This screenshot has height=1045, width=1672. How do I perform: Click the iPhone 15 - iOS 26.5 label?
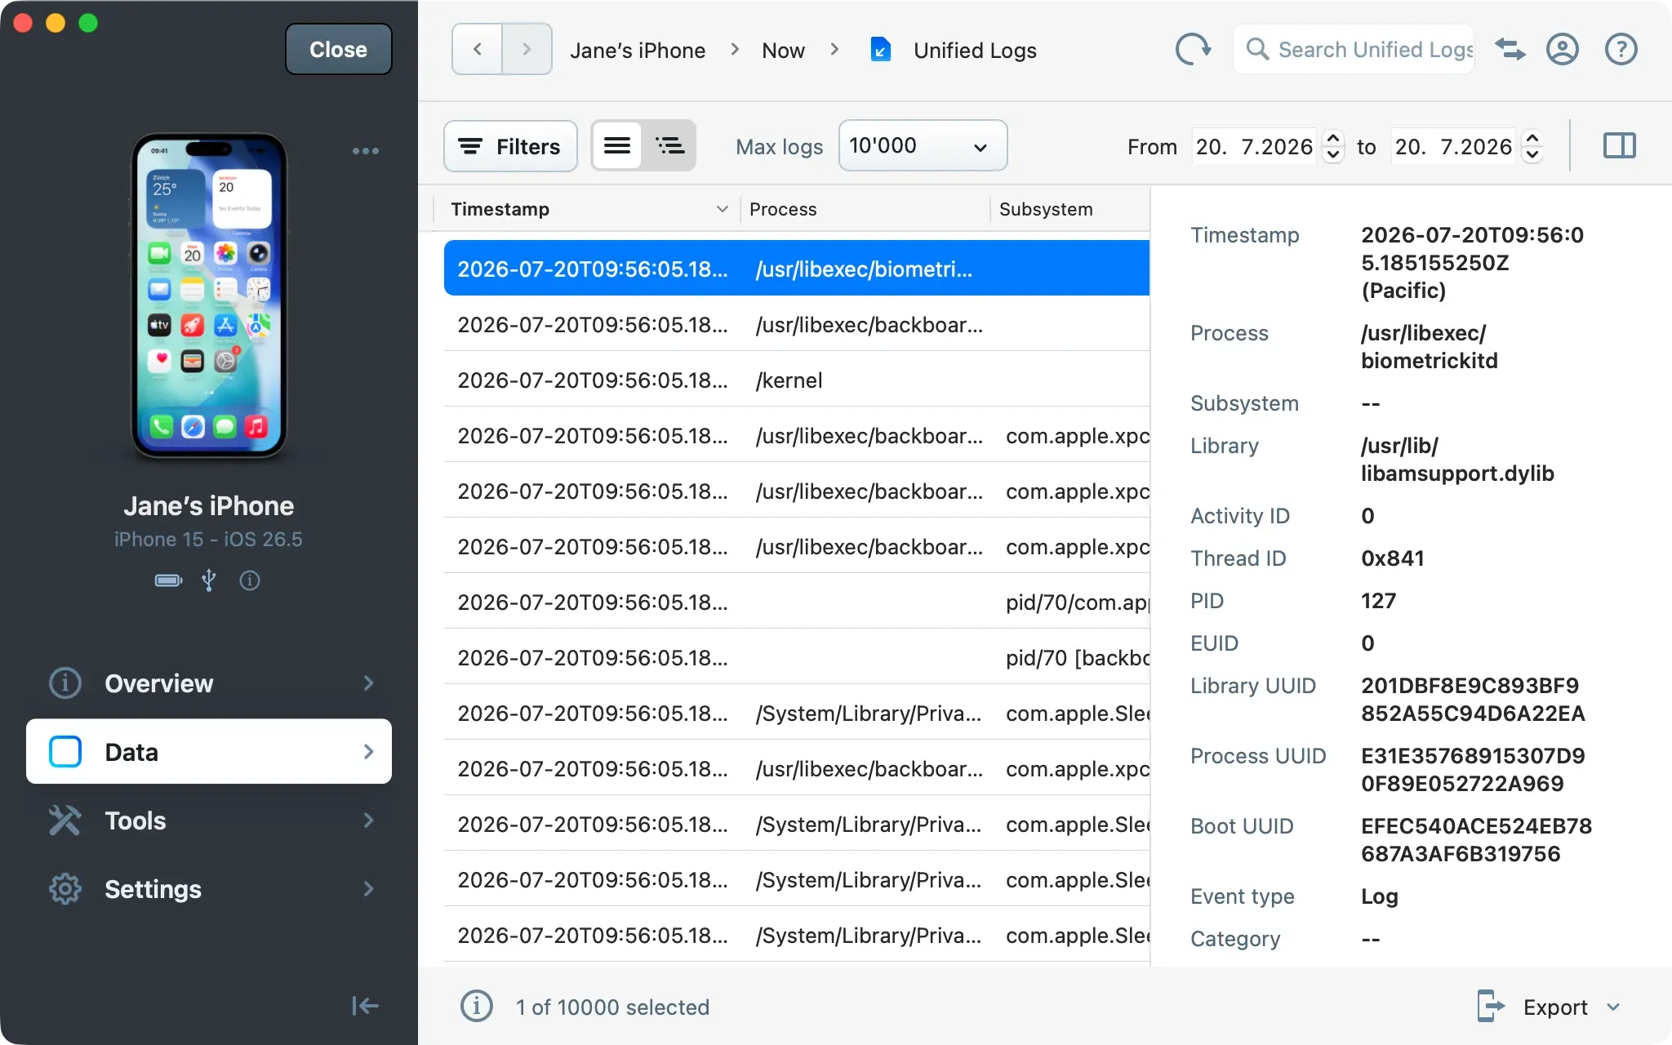(208, 540)
